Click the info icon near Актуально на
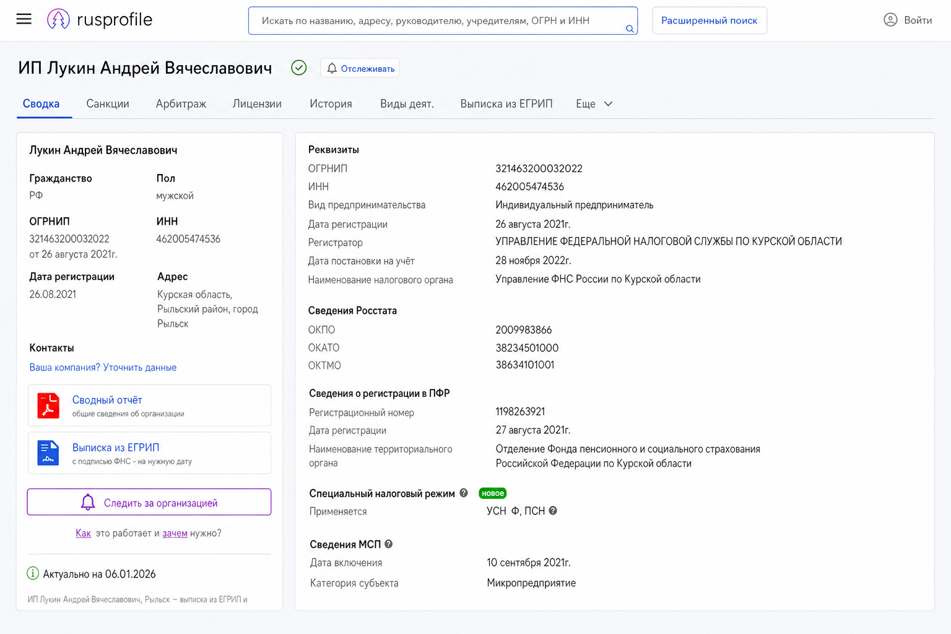This screenshot has width=951, height=634. (x=33, y=573)
